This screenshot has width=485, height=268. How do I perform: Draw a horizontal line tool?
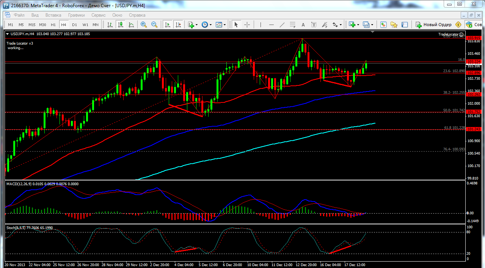click(271, 25)
